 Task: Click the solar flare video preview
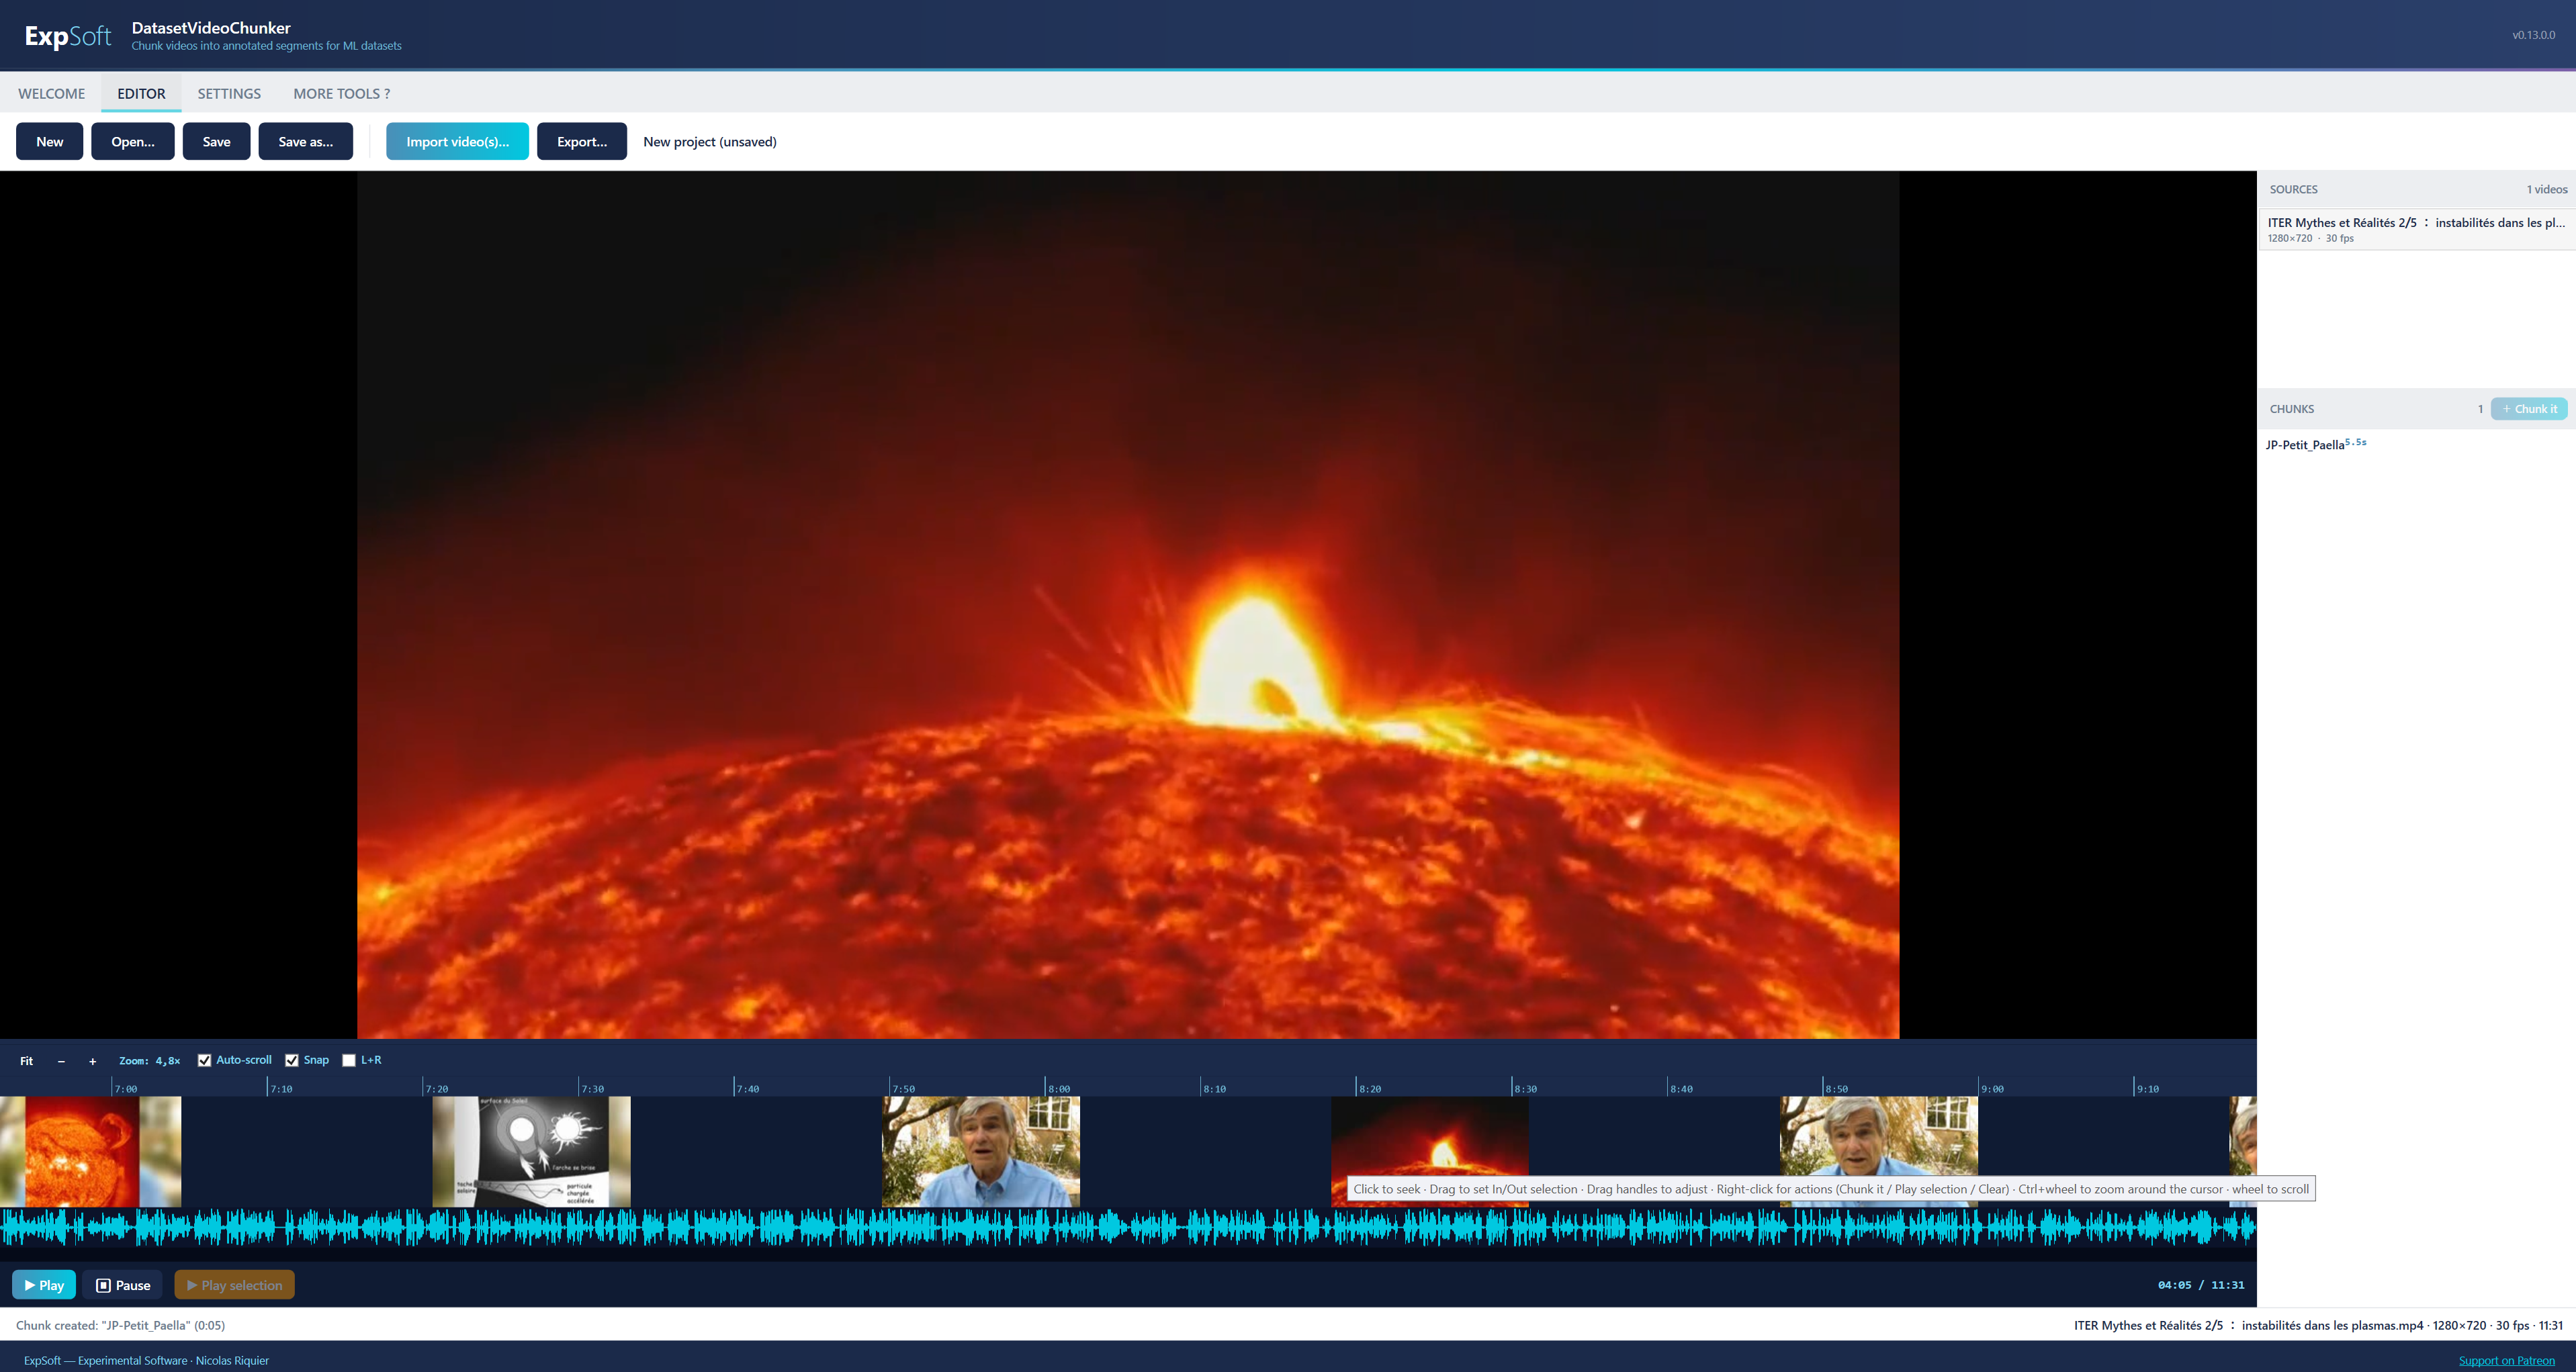pyautogui.click(x=1128, y=605)
